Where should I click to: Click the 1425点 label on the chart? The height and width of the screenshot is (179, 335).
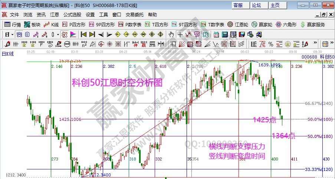264,119
